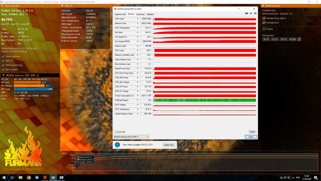321x181 pixels.
Task: Select the Sensors tab
Action: pos(131,14)
